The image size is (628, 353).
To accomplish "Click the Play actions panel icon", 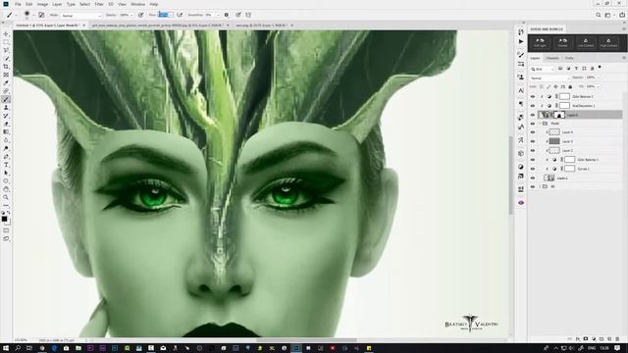I will 521,41.
